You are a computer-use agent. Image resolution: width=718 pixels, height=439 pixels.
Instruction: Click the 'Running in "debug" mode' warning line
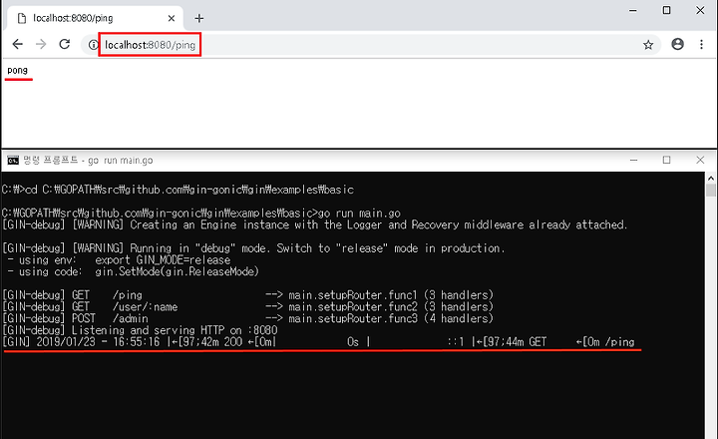[253, 248]
